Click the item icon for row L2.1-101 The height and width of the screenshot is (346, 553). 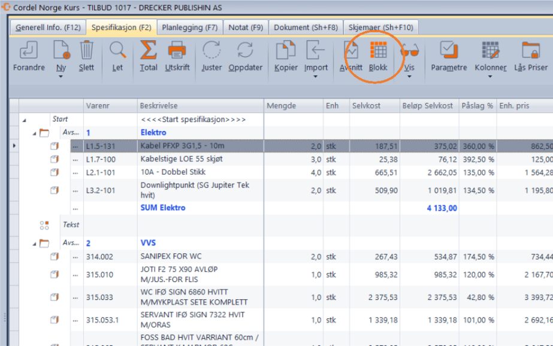pyautogui.click(x=55, y=172)
